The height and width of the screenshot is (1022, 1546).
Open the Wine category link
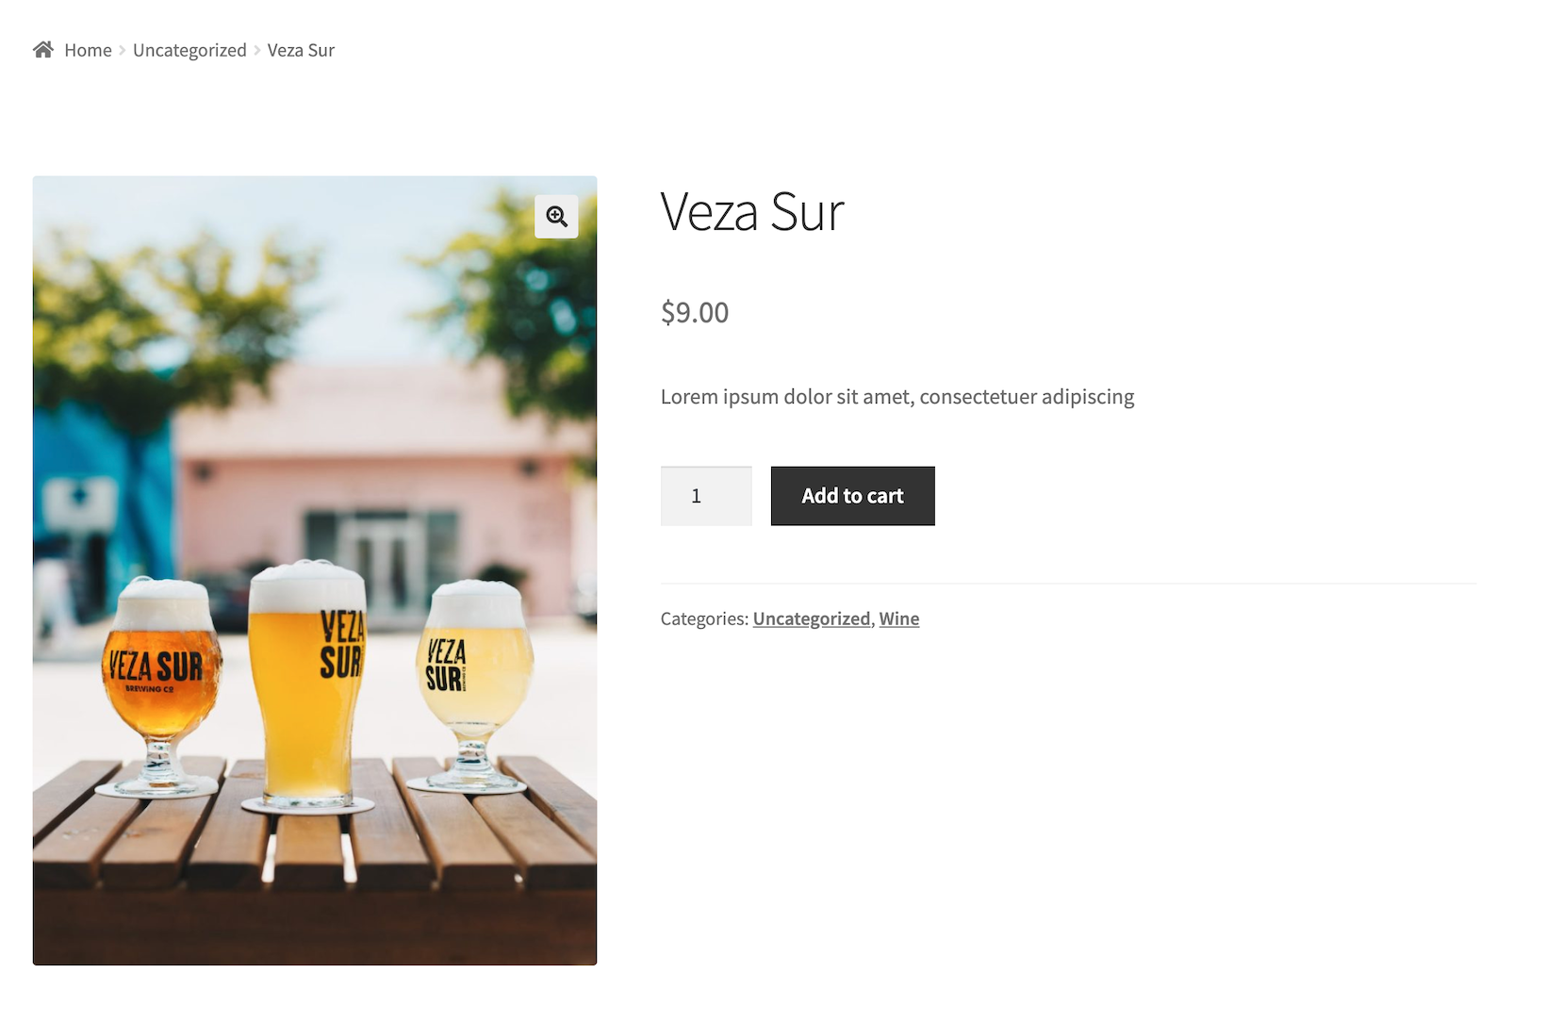click(x=899, y=618)
